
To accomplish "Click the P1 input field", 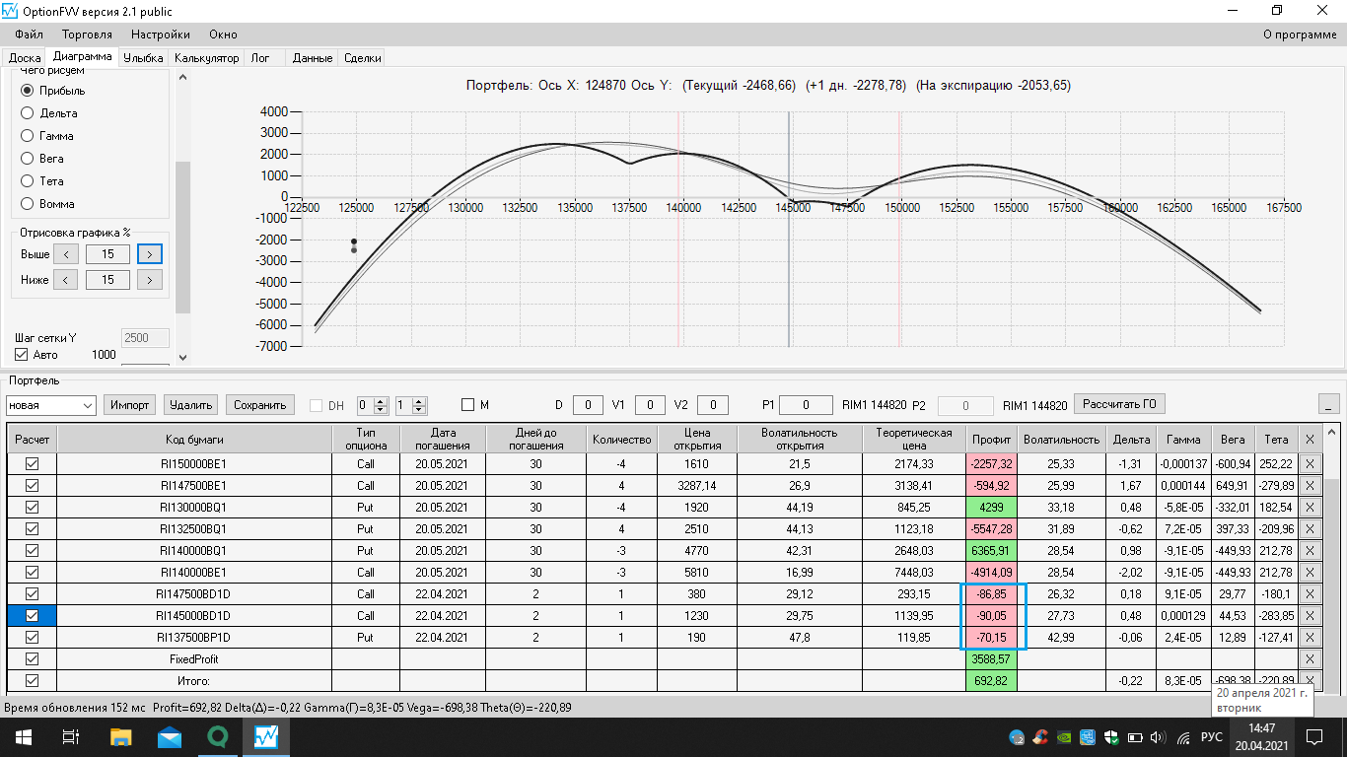I will 805,404.
